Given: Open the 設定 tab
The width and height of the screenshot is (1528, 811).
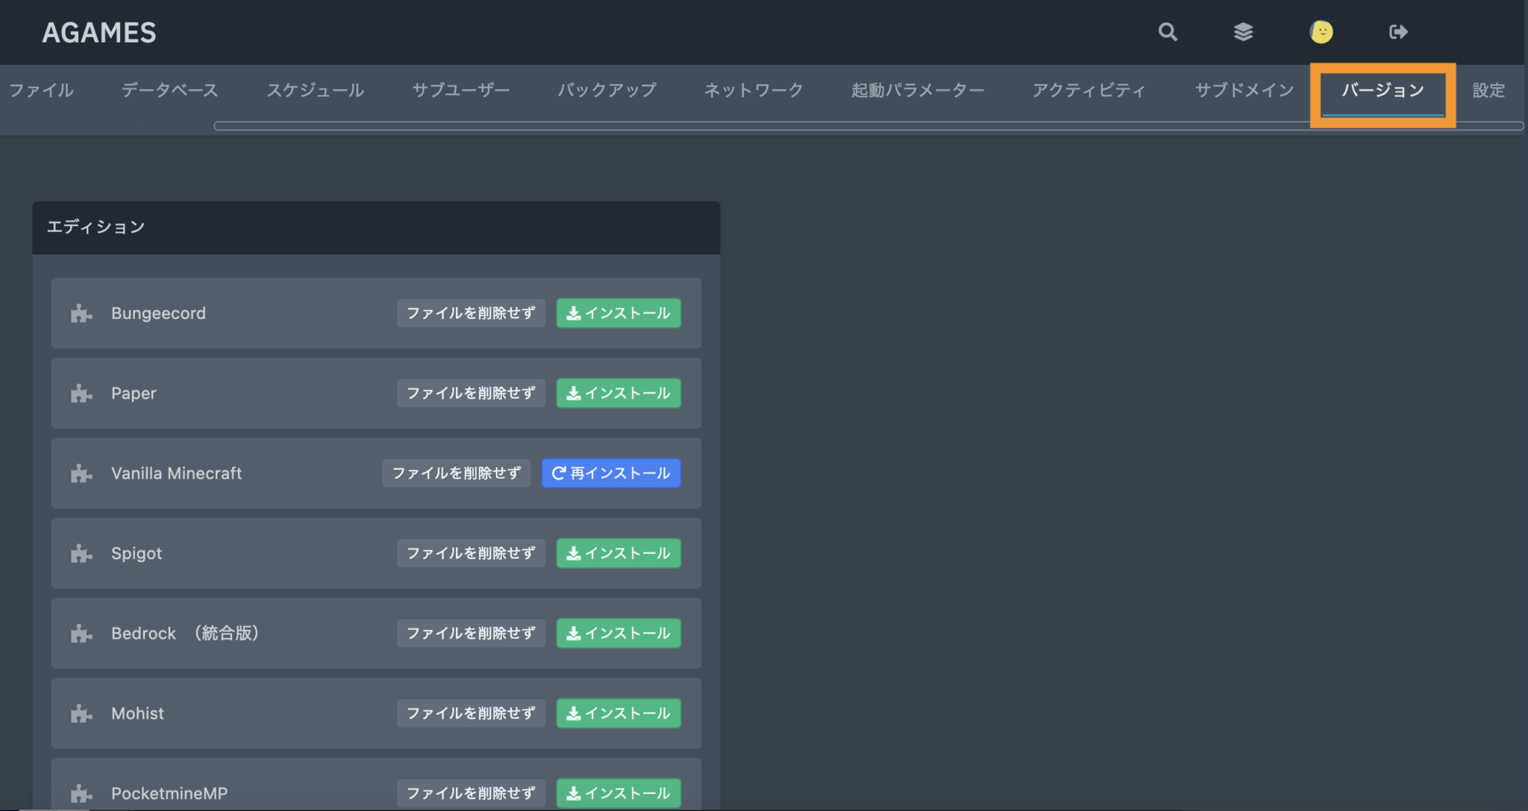Looking at the screenshot, I should tap(1488, 89).
